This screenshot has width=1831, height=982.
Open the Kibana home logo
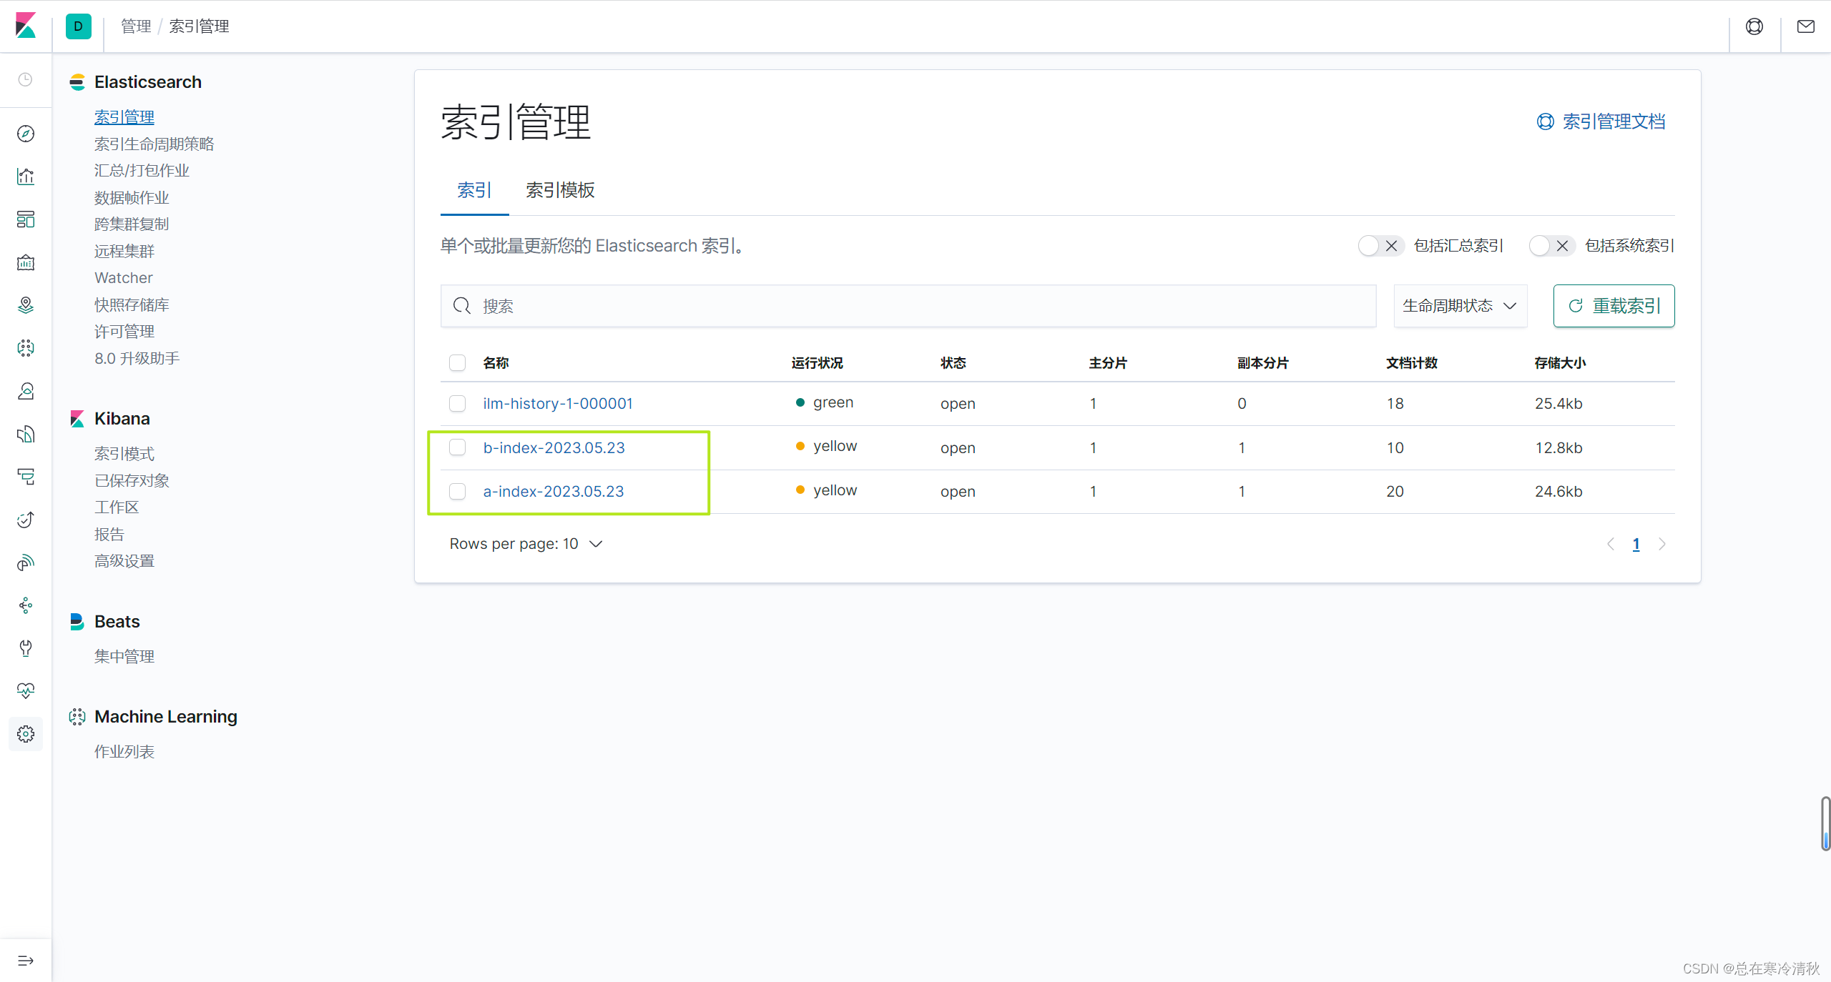tap(26, 26)
